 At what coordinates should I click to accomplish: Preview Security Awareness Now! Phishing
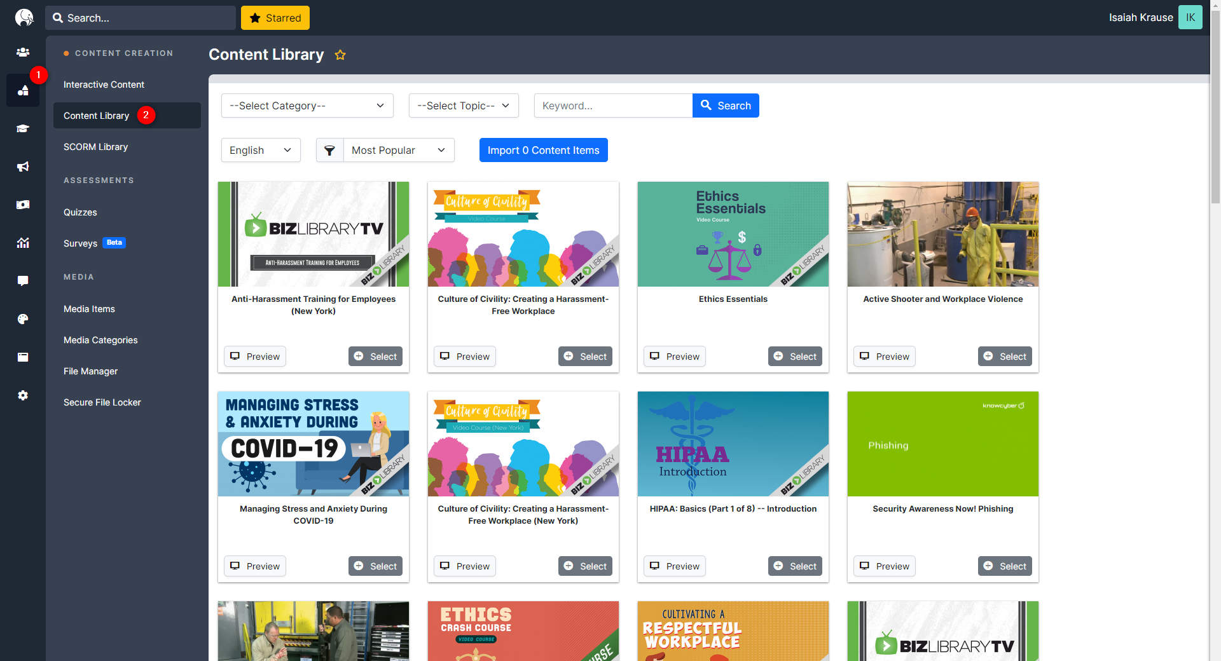pos(885,566)
